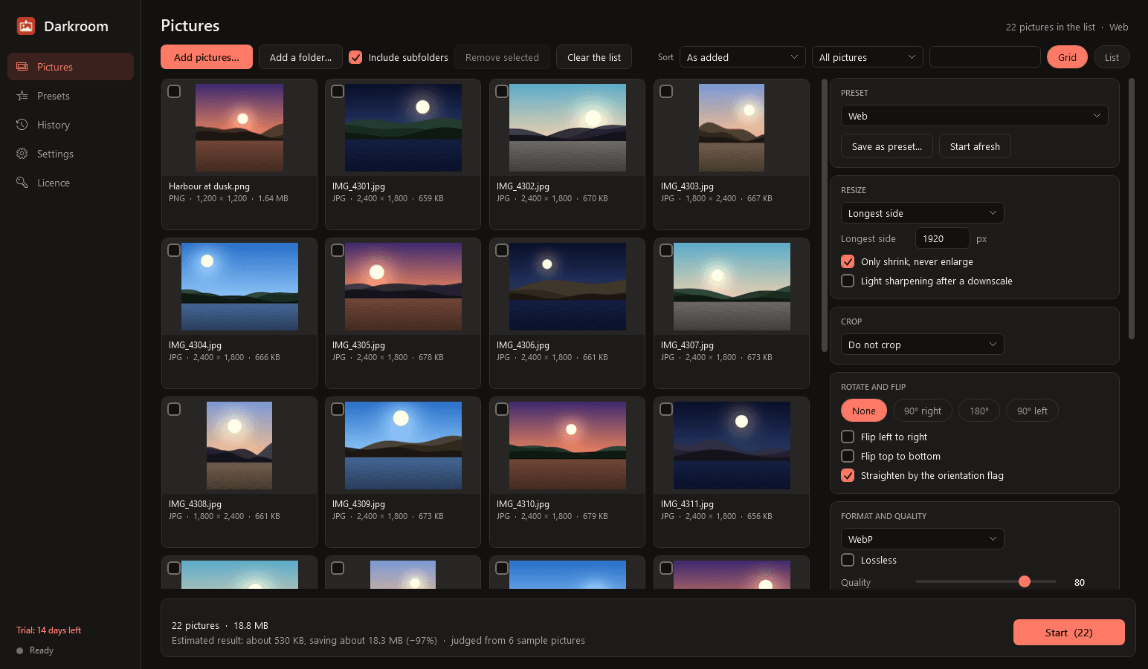Click the Longest side 1920 field
This screenshot has width=1148, height=669.
point(942,238)
